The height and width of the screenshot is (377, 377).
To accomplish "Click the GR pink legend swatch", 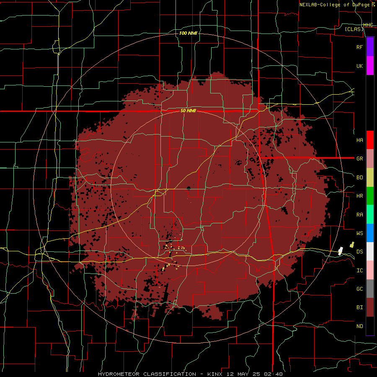I will click(370, 158).
